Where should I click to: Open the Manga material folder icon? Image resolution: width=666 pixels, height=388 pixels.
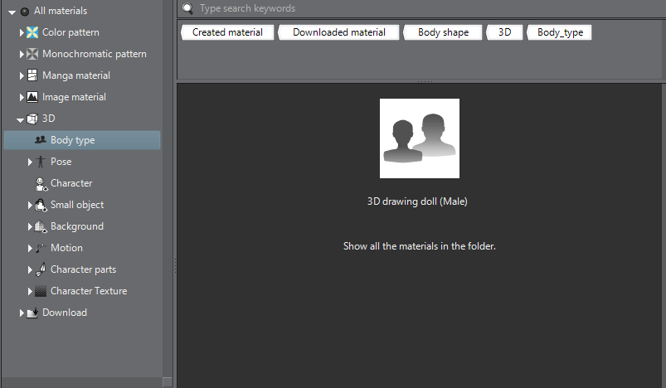[x=32, y=75]
